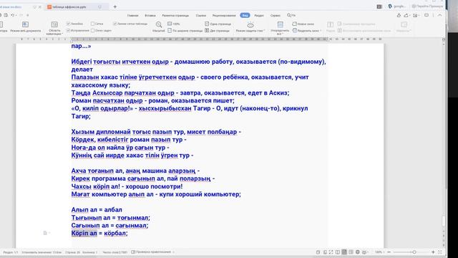458x258 pixels.
Task: Click word count in status bar
Action: click(x=114, y=252)
